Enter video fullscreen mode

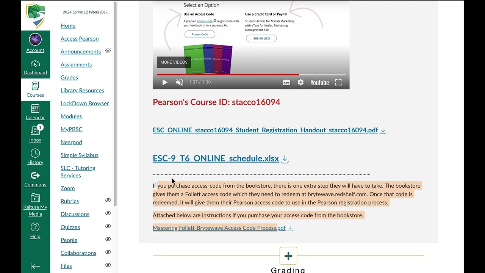click(338, 82)
